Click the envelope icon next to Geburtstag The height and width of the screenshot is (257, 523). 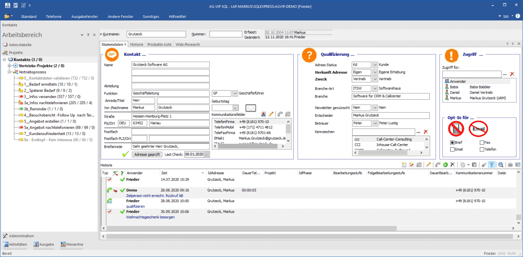point(251,108)
